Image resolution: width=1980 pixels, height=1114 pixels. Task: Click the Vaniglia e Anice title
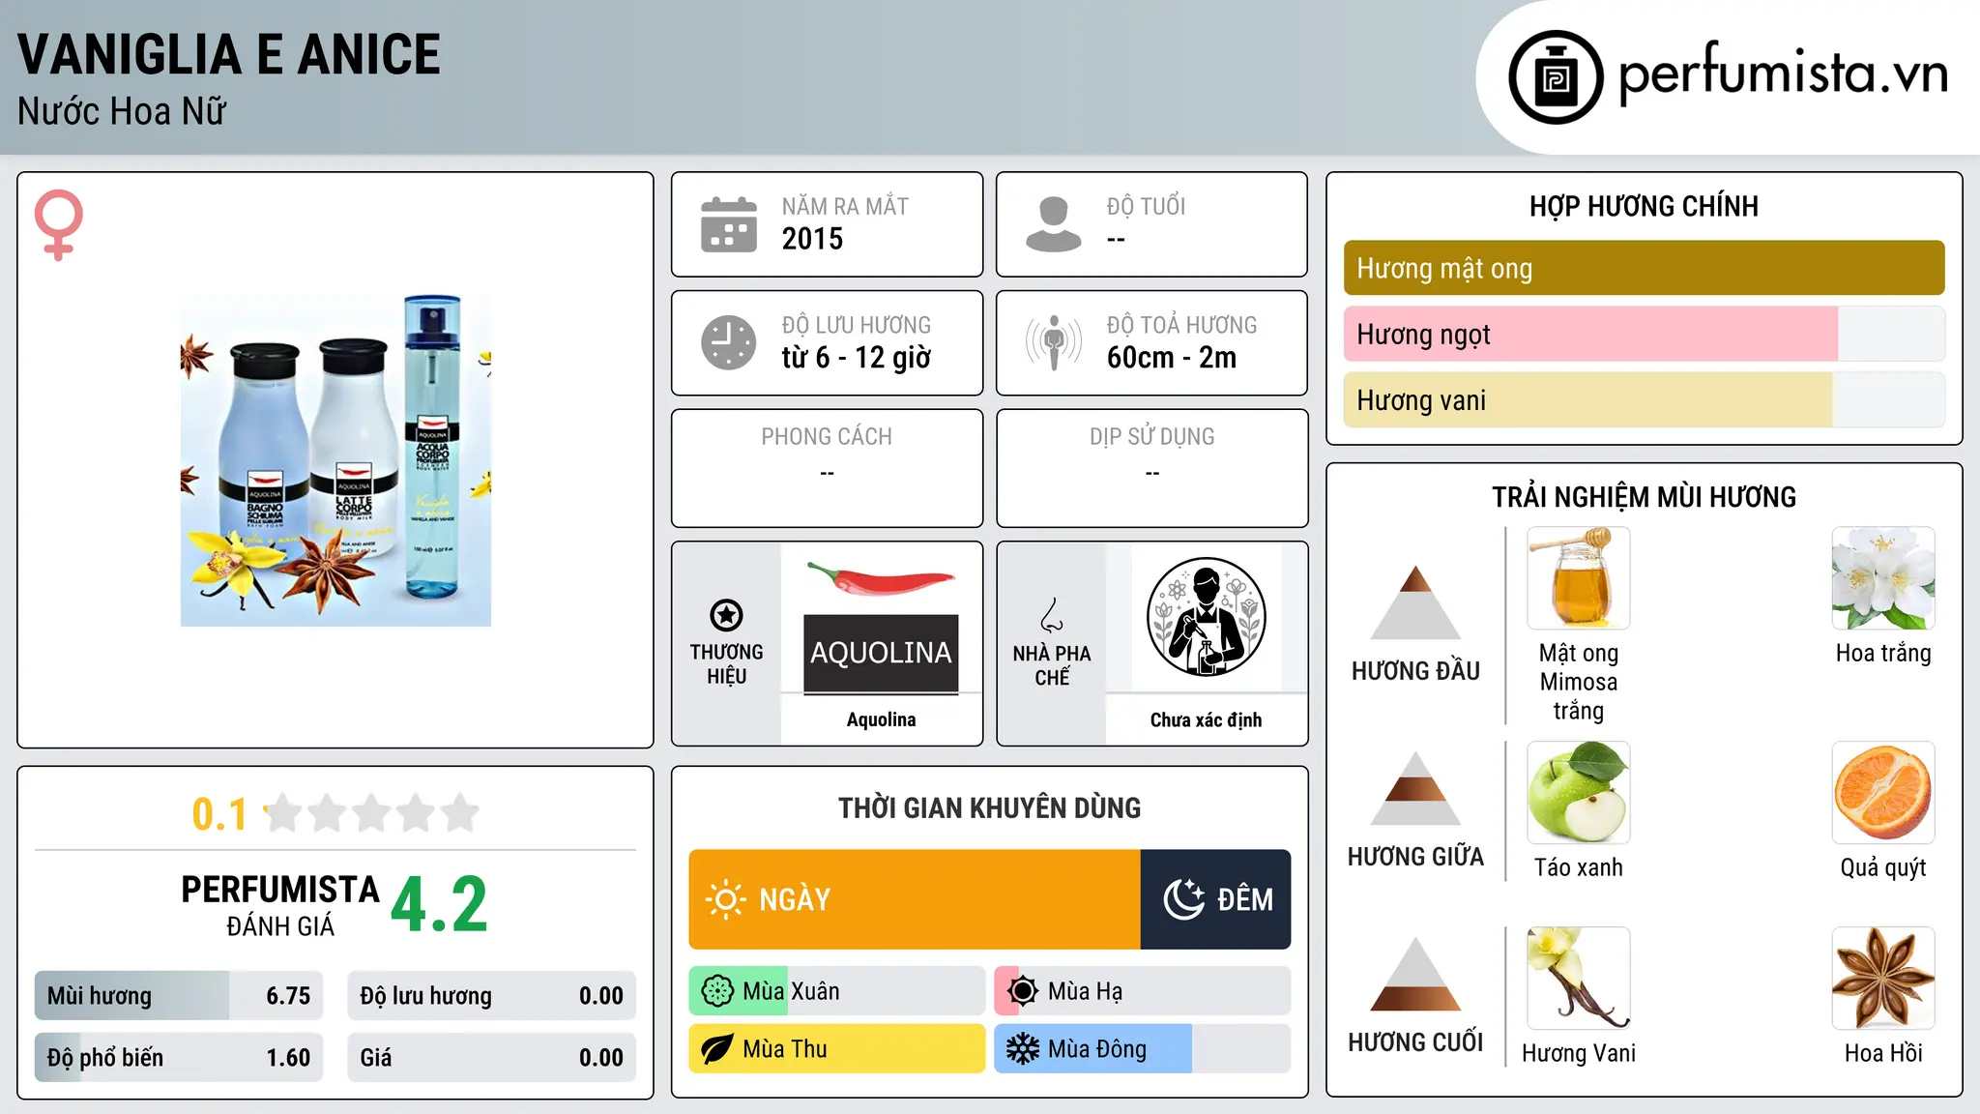coord(229,54)
